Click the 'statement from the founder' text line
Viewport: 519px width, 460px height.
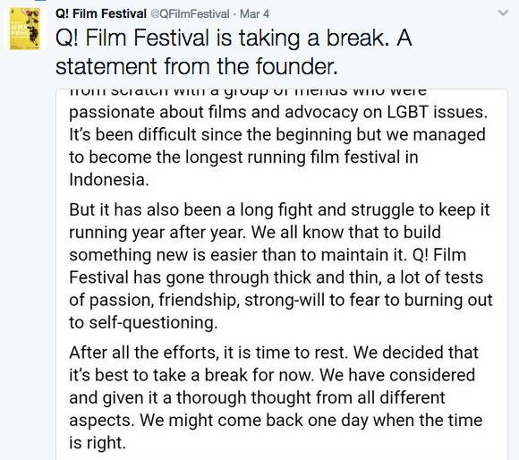point(197,66)
